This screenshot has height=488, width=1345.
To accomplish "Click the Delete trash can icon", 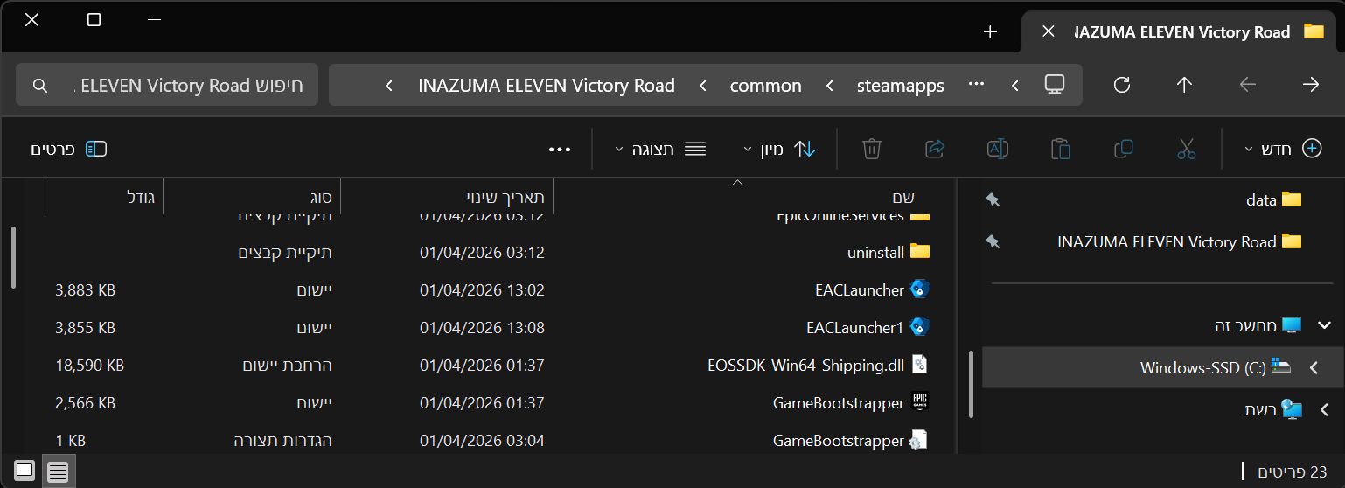I will [871, 149].
